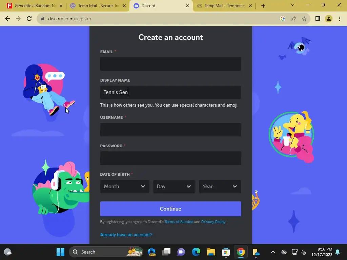
Task: Expand the Day dropdown
Action: pos(174,187)
